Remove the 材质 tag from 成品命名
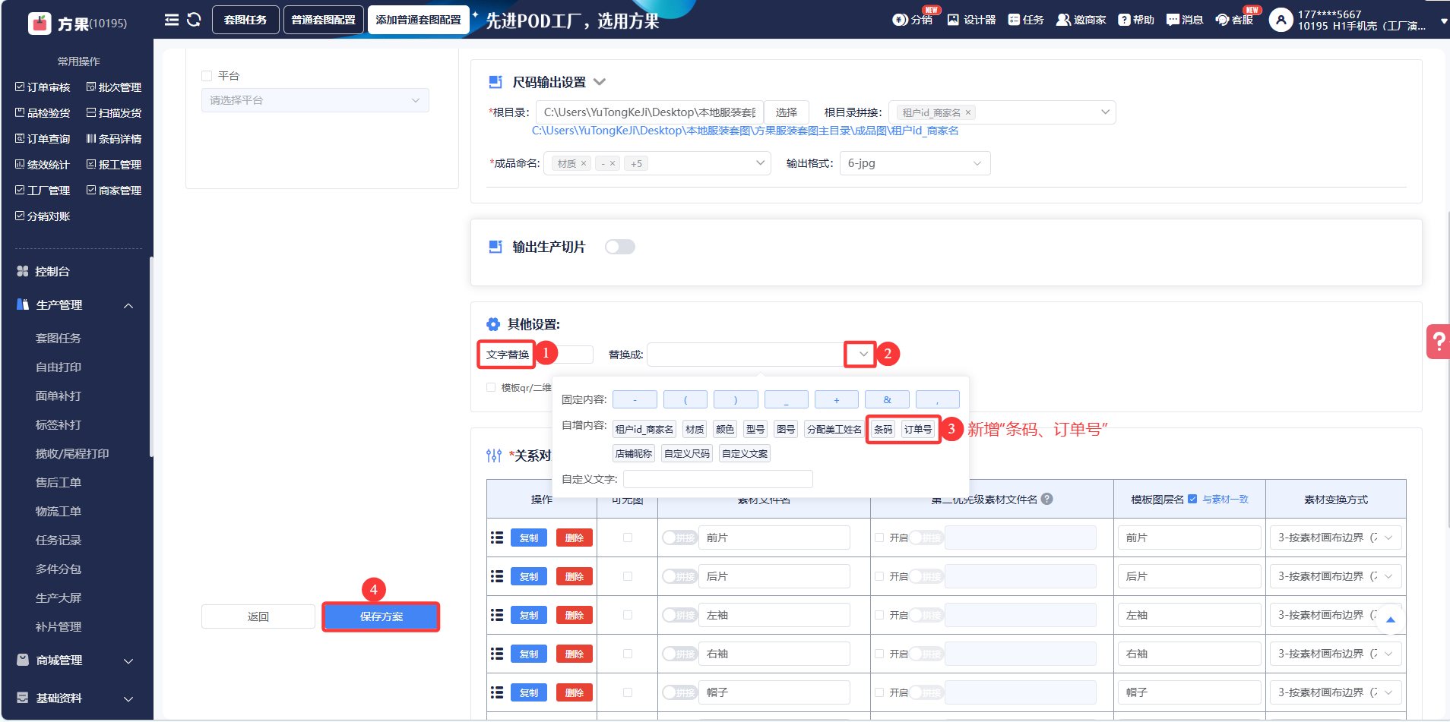1450x722 pixels. 584,163
